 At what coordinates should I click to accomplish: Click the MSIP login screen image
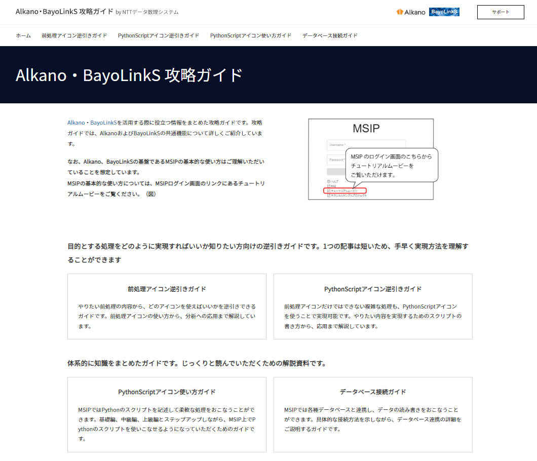point(370,159)
